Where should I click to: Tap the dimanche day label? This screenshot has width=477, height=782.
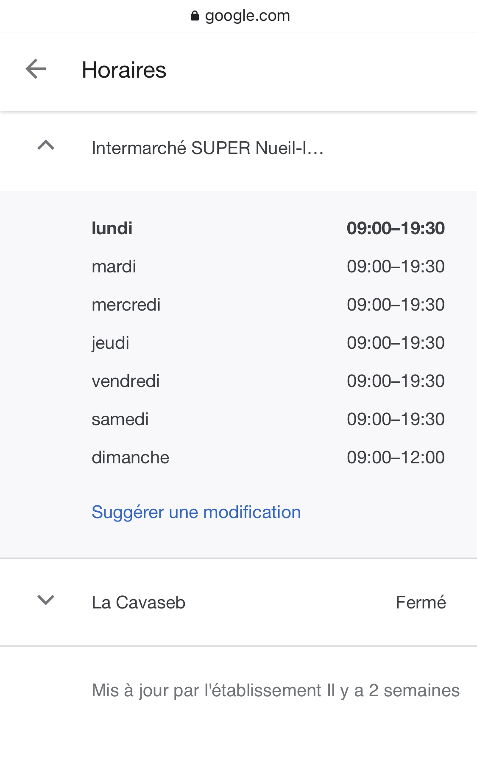(x=130, y=457)
